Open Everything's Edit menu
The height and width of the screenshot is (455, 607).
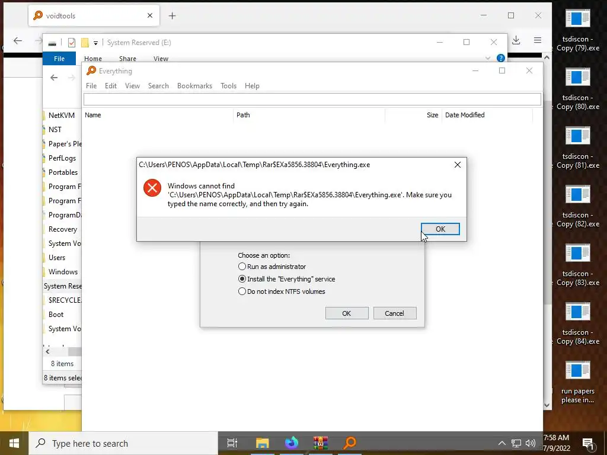pyautogui.click(x=111, y=86)
